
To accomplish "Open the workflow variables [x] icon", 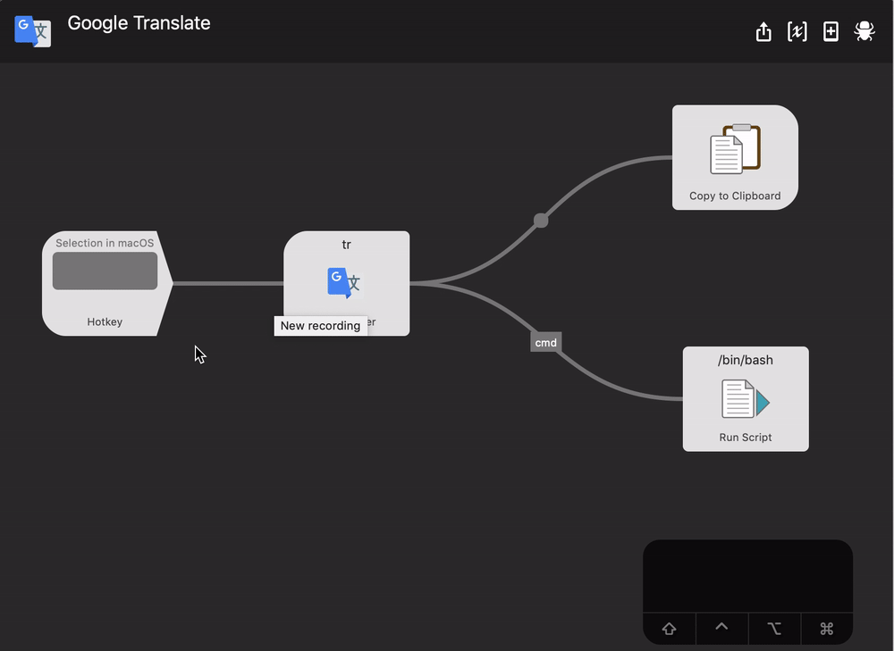I will 797,31.
